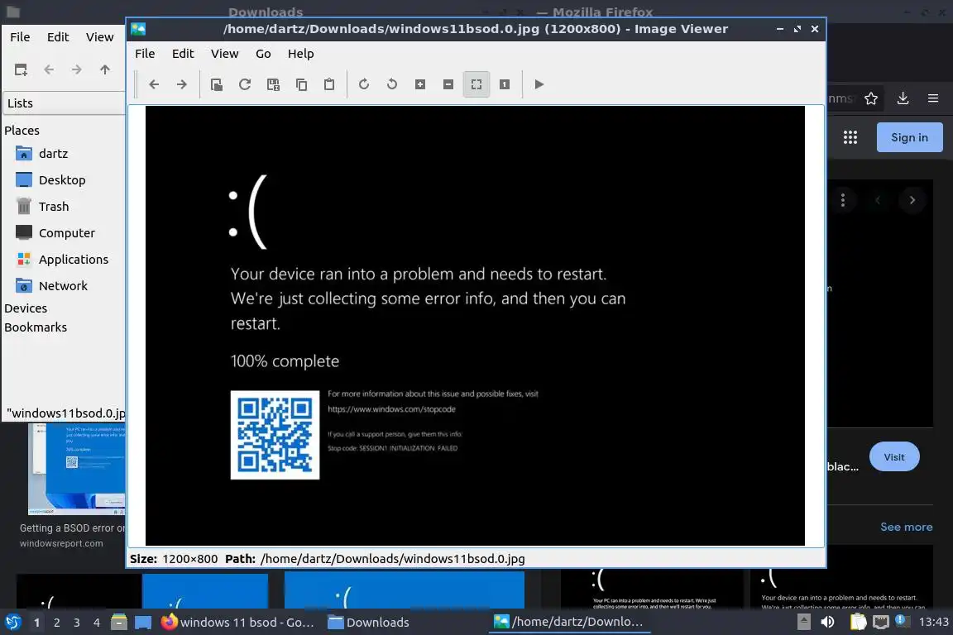Open File menu in Downloads file manager
The width and height of the screenshot is (953, 635).
pyautogui.click(x=20, y=37)
